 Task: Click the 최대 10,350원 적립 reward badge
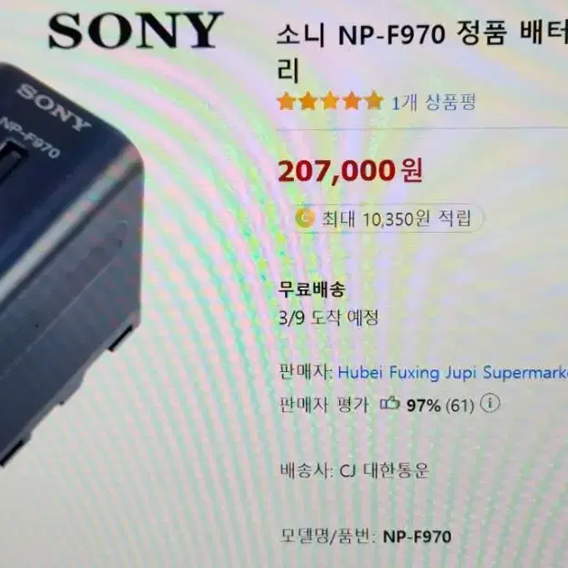388,219
